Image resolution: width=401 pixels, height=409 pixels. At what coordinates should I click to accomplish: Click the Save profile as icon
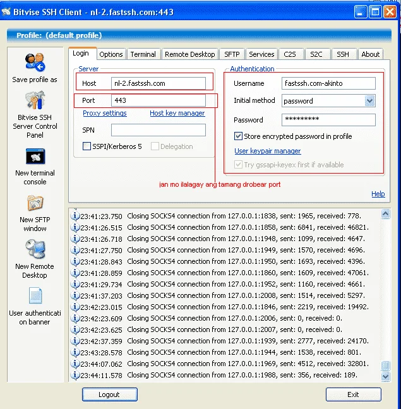point(35,62)
